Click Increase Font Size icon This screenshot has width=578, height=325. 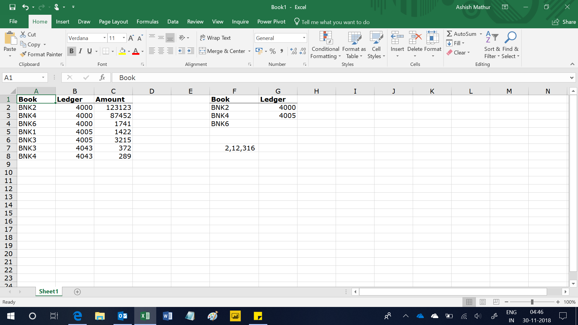click(x=131, y=38)
